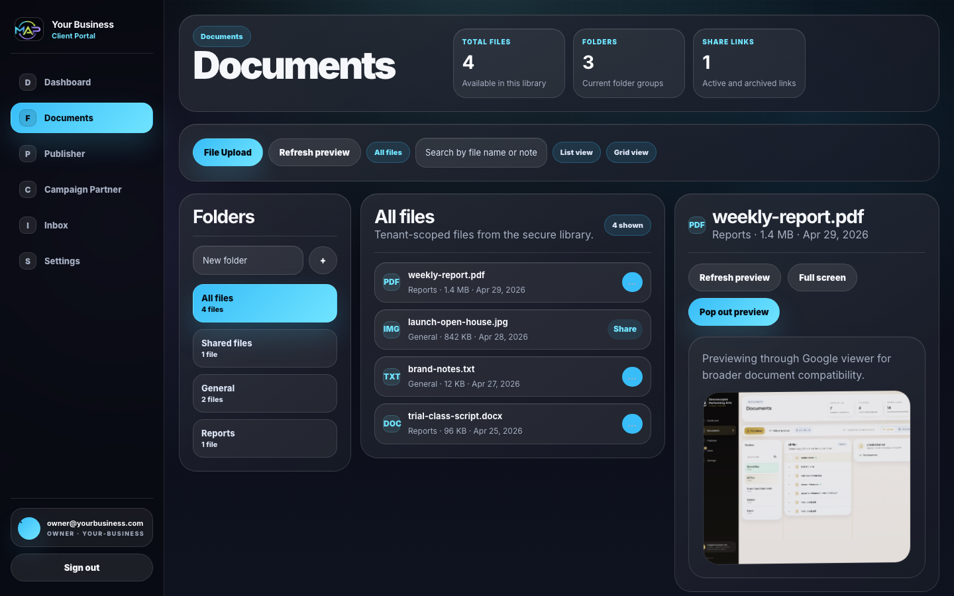
Task: Switch to Grid view
Action: pyautogui.click(x=631, y=152)
